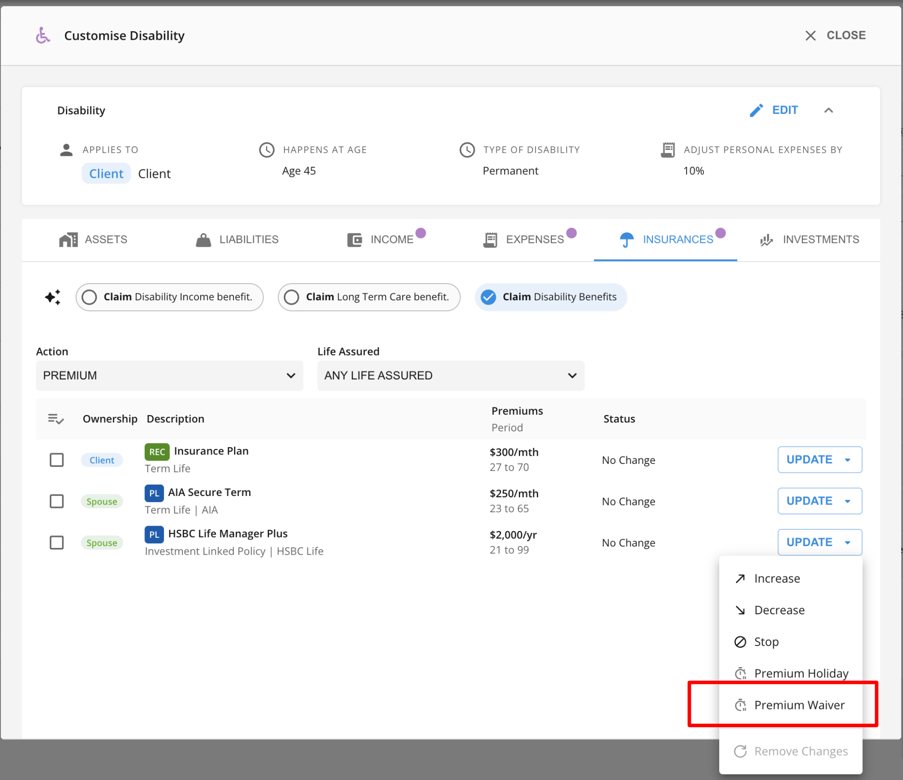Screen dimensions: 903x780
Task: Enable Claim Disability Income benefit option
Action: pyautogui.click(x=169, y=297)
